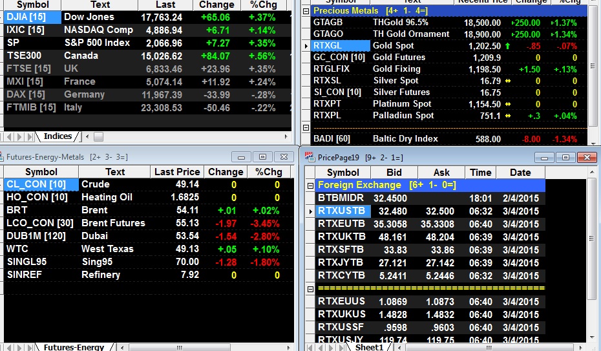Collapse the group below the Foreign Exchange section
The image size is (601, 351).
pyautogui.click(x=310, y=290)
